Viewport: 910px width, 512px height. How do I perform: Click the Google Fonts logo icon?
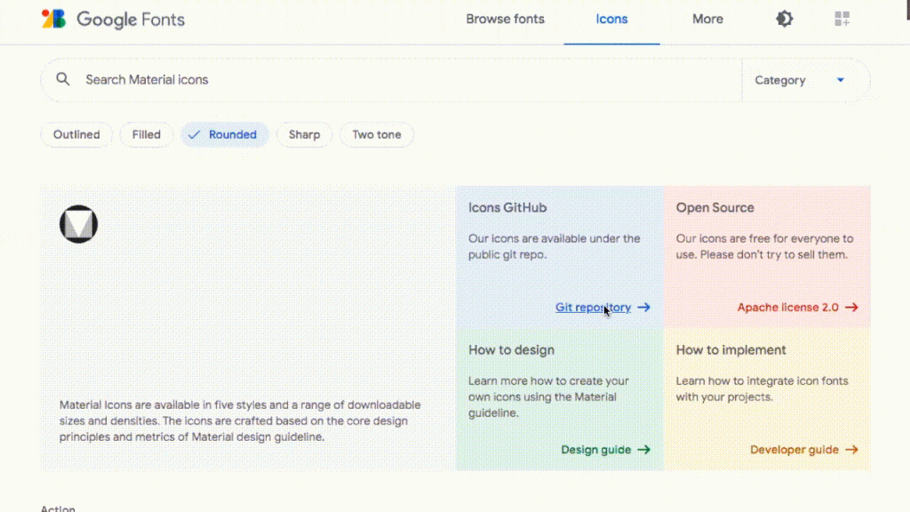53,20
